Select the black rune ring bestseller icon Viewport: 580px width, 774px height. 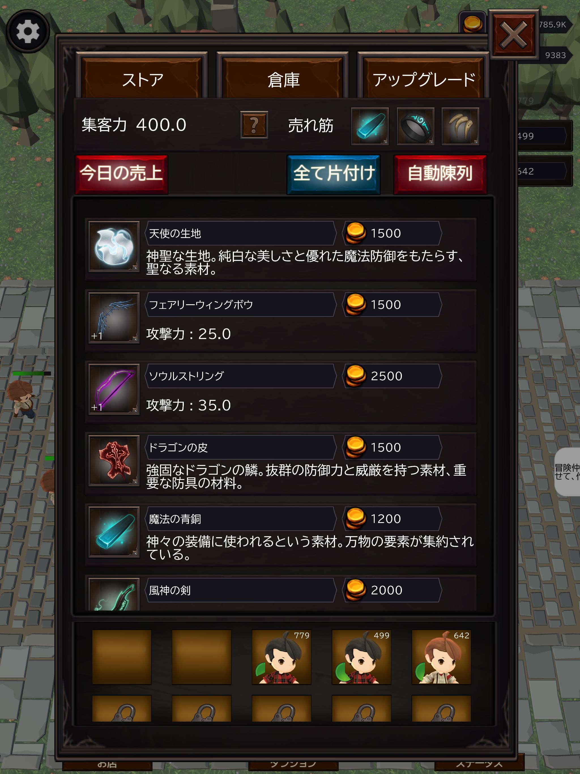tap(415, 126)
